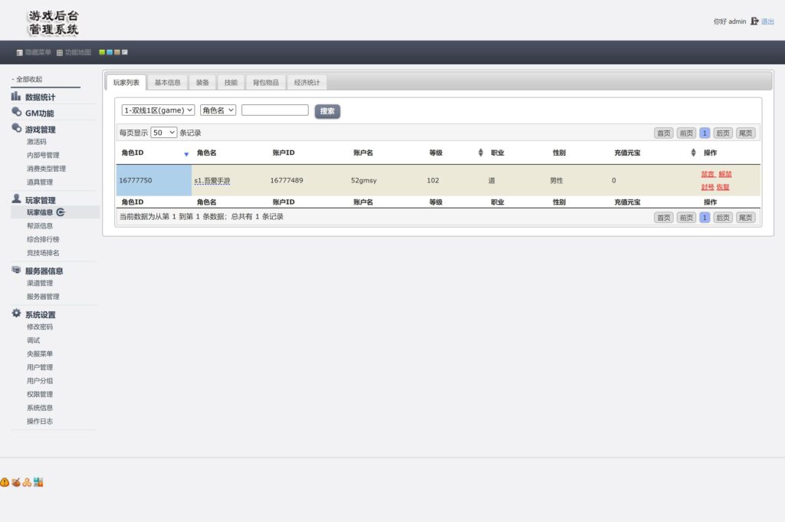Open the server dropdown 1-双线1区(game)
Screen dimensions: 785x522
[x=159, y=110]
